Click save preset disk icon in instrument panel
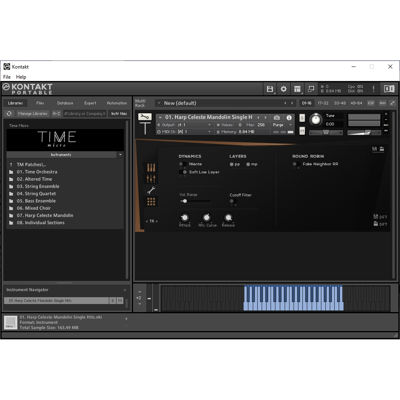The width and height of the screenshot is (400, 400). 375,149
